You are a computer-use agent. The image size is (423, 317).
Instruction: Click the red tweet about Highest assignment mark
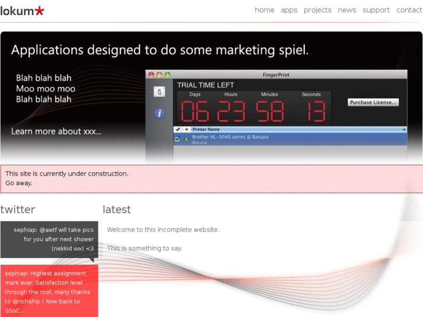[x=49, y=291]
